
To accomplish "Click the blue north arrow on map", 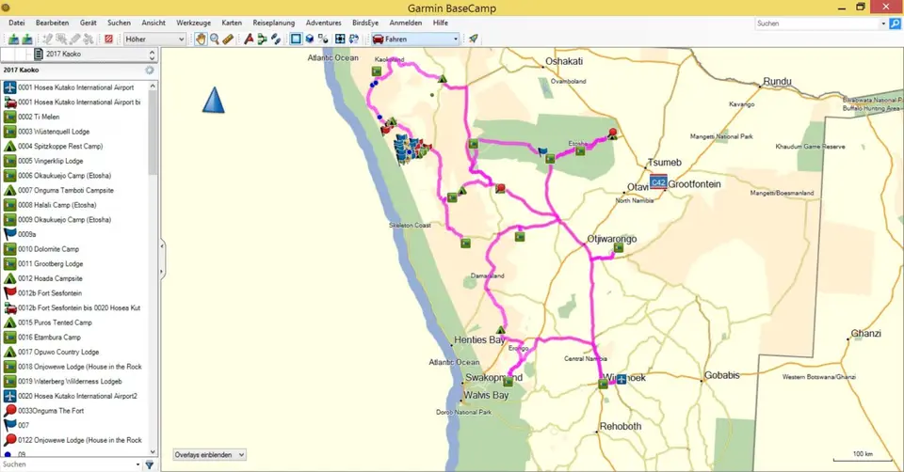I will click(214, 100).
